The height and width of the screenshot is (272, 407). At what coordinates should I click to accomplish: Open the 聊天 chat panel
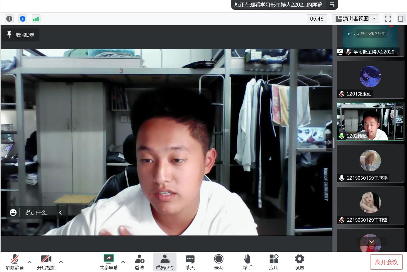tap(190, 262)
